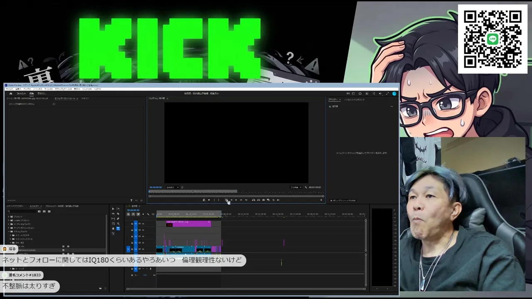The width and height of the screenshot is (532, 299).
Task: Click the filter funnel in Effect Controls
Action: pos(131,201)
